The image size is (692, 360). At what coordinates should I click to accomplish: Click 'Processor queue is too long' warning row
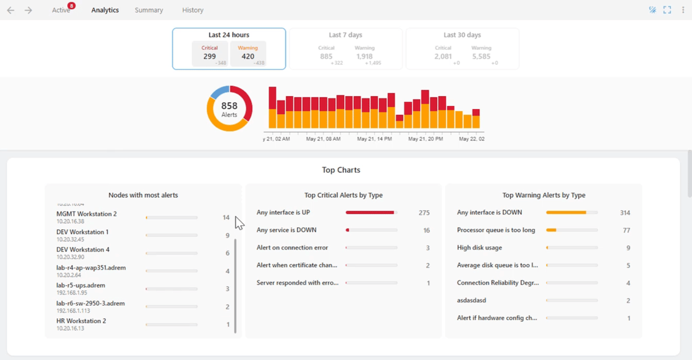(x=496, y=230)
